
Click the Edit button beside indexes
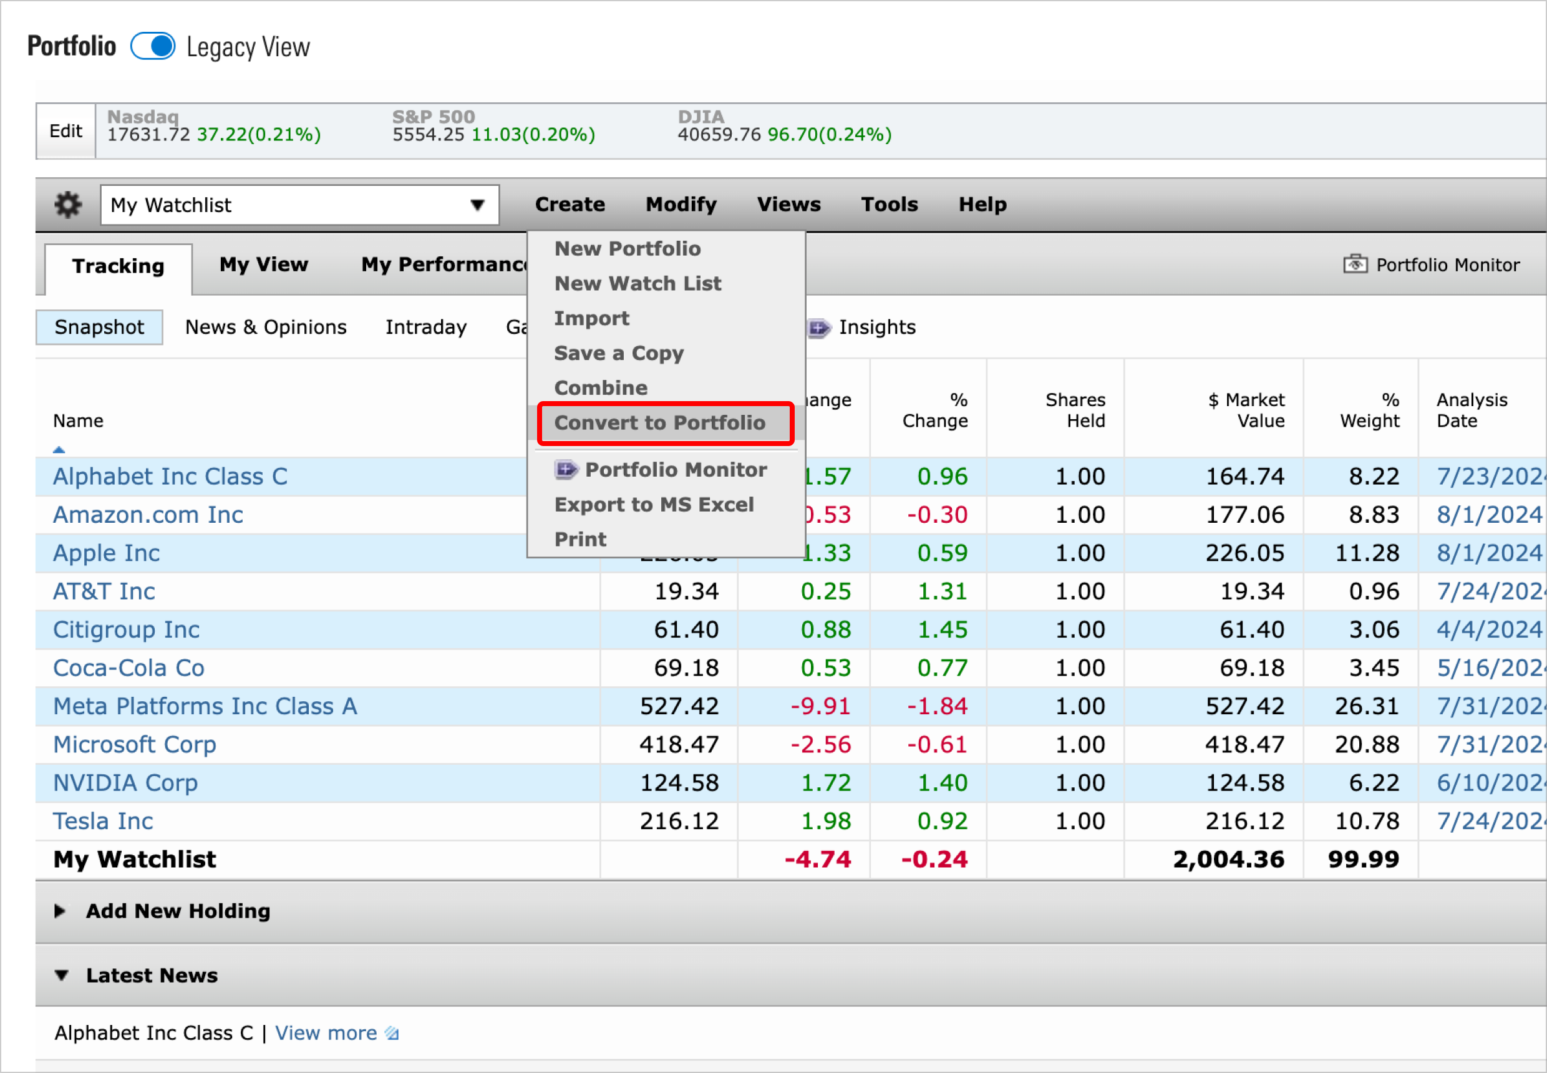[66, 131]
